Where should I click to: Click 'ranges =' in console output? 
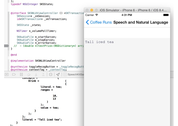[x=47, y=90]
